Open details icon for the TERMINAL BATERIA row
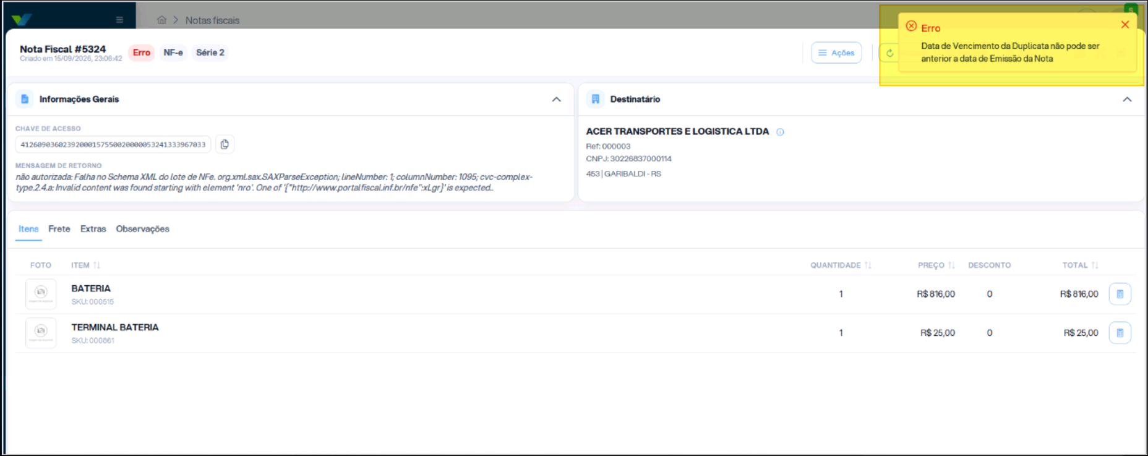The image size is (1148, 456). [x=1120, y=333]
